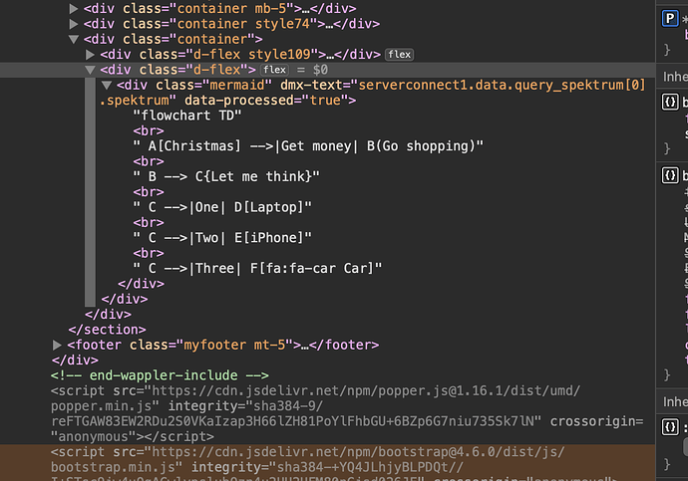Select the "C -->|Three| F[fa:fa-car Car]" text
The image size is (688, 481).
(257, 268)
